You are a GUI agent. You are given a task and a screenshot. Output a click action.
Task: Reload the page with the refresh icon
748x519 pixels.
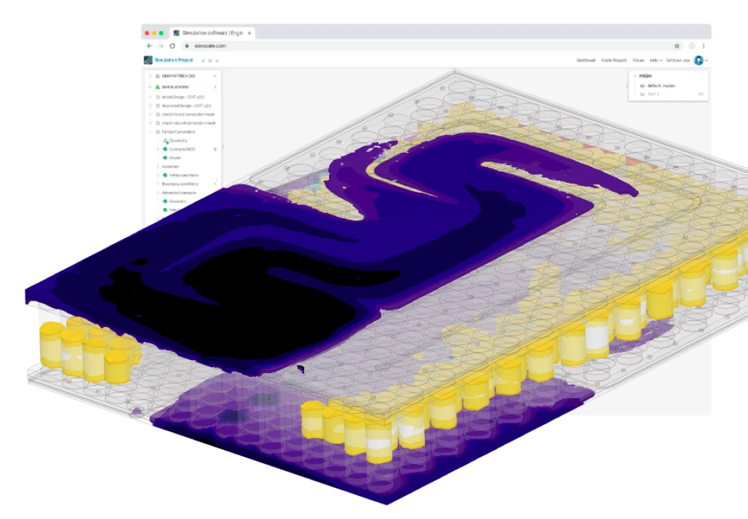(x=172, y=46)
